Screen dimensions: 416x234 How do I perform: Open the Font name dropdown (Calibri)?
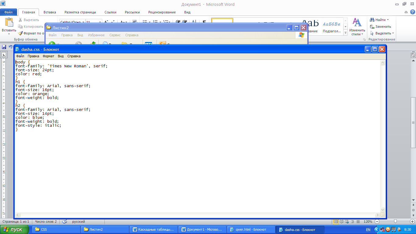[x=83, y=22]
